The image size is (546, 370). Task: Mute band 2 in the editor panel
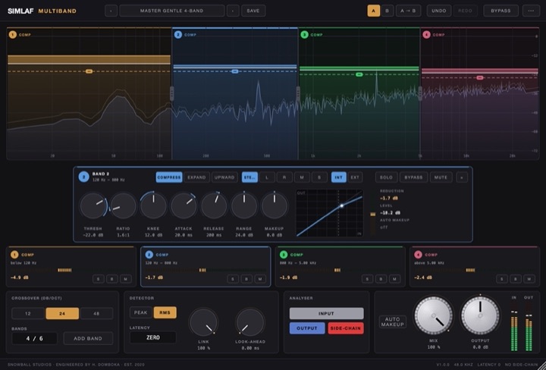click(441, 177)
